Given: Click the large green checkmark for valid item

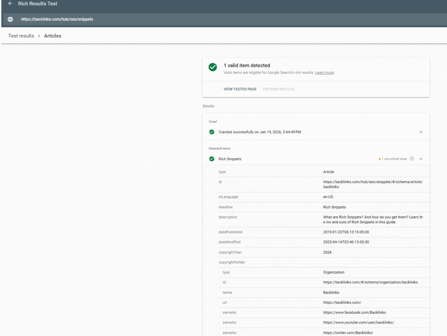Looking at the screenshot, I should point(213,67).
